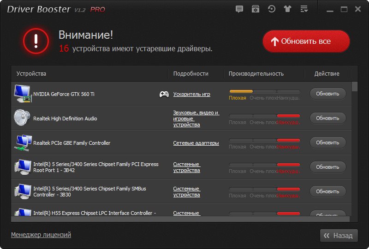Click the NVIDIA GeForce graphics card icon
Image resolution: width=369 pixels, height=249 pixels.
click(x=23, y=94)
